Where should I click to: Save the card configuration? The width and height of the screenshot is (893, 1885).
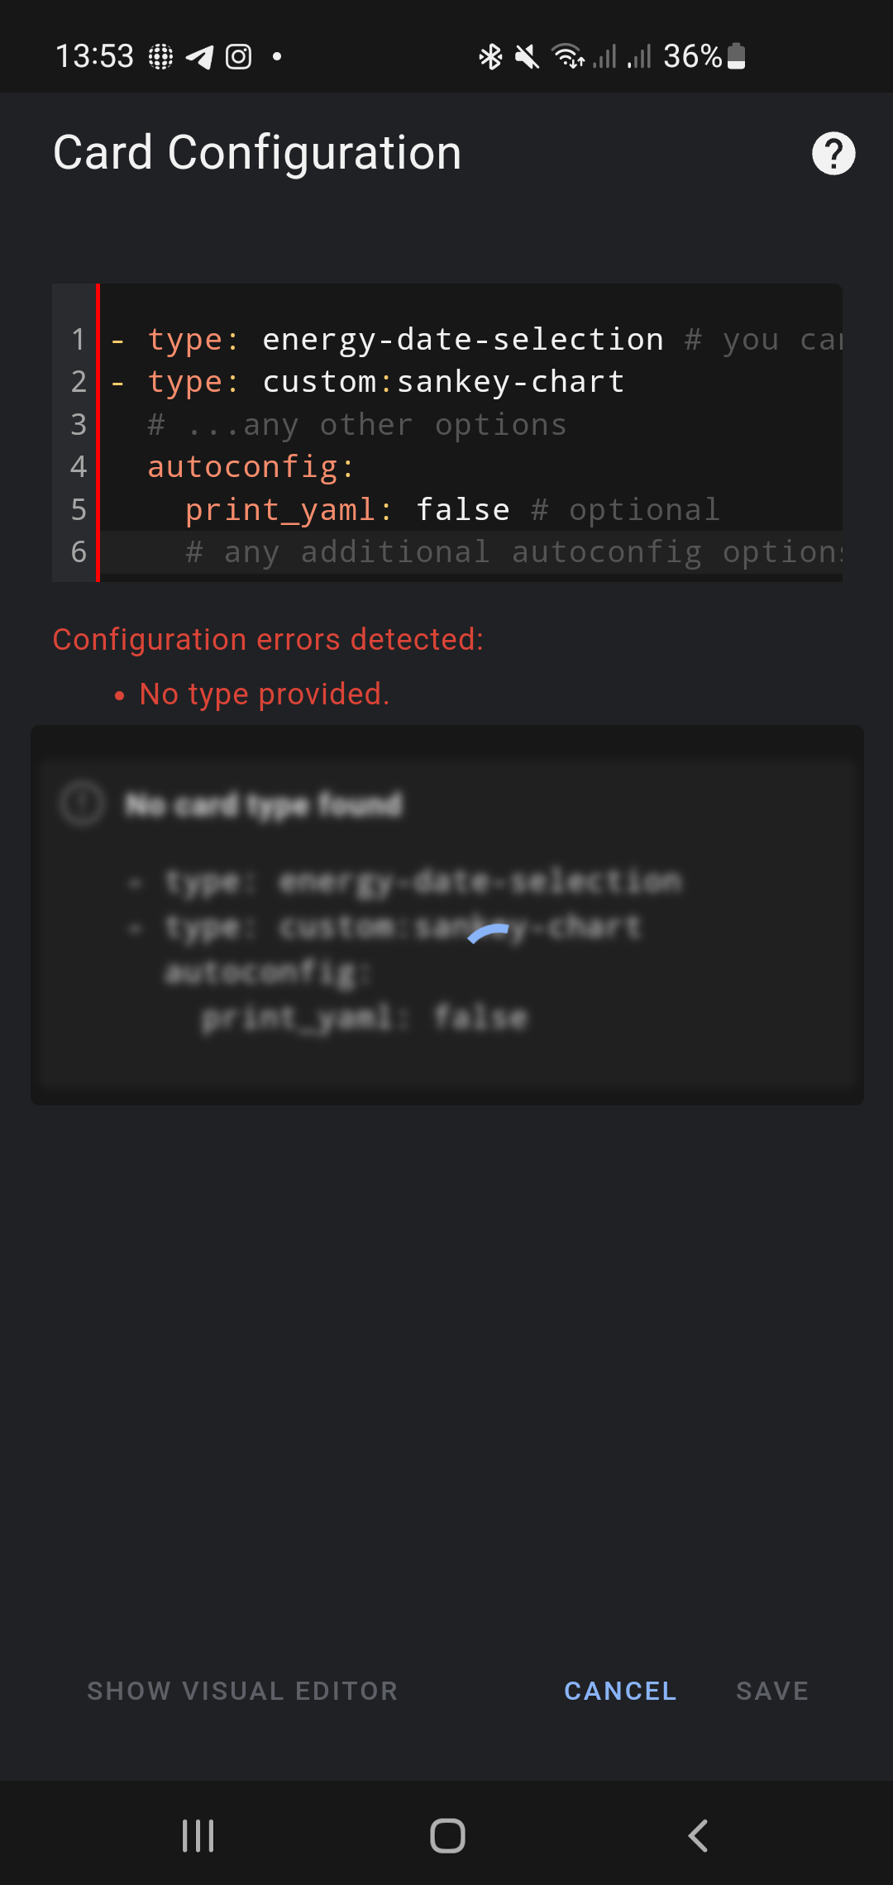[x=772, y=1690]
